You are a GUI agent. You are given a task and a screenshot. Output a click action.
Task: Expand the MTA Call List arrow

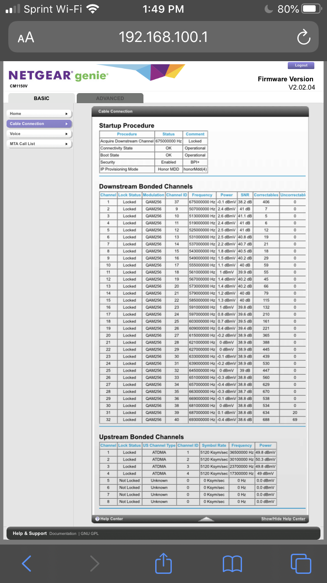click(66, 144)
